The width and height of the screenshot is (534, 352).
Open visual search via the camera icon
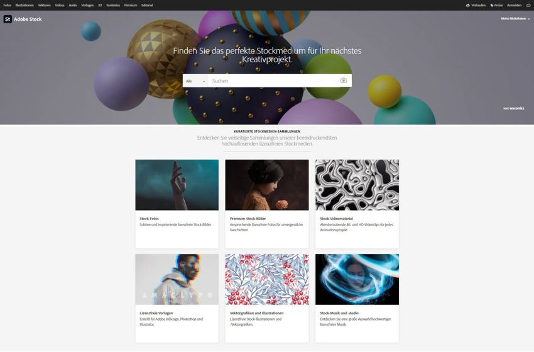[x=343, y=80]
